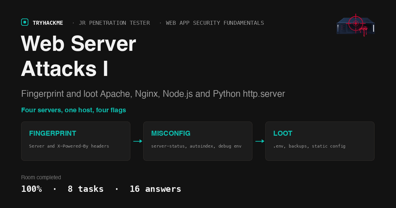Screen dimensions: 396x208
Task: Click .env, backups, static config text
Action: [309, 146]
